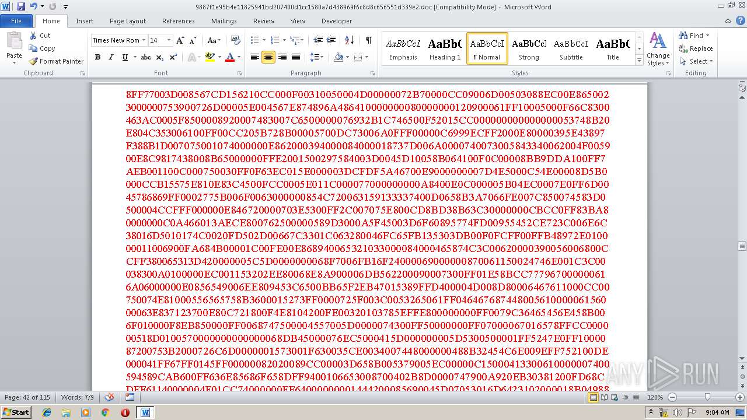This screenshot has height=420, width=747.
Task: Increase paragraph indent
Action: pos(332,40)
